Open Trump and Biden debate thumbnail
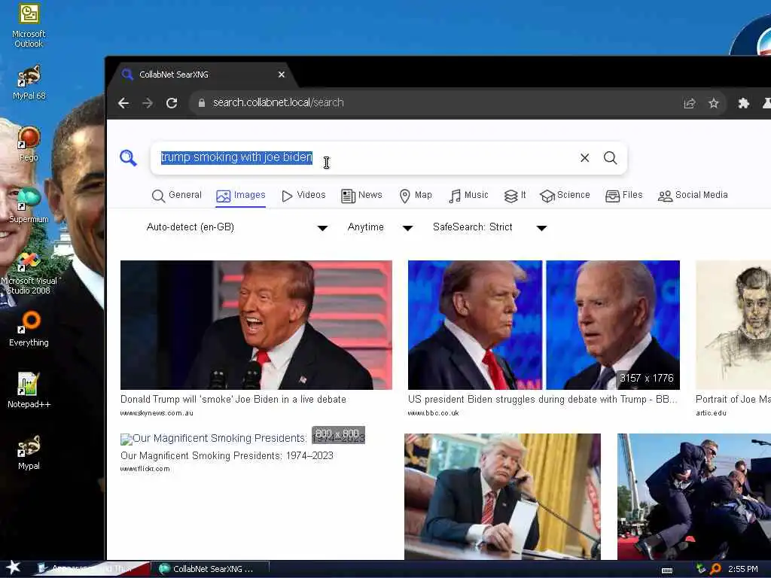Image resolution: width=771 pixels, height=578 pixels. tap(544, 325)
